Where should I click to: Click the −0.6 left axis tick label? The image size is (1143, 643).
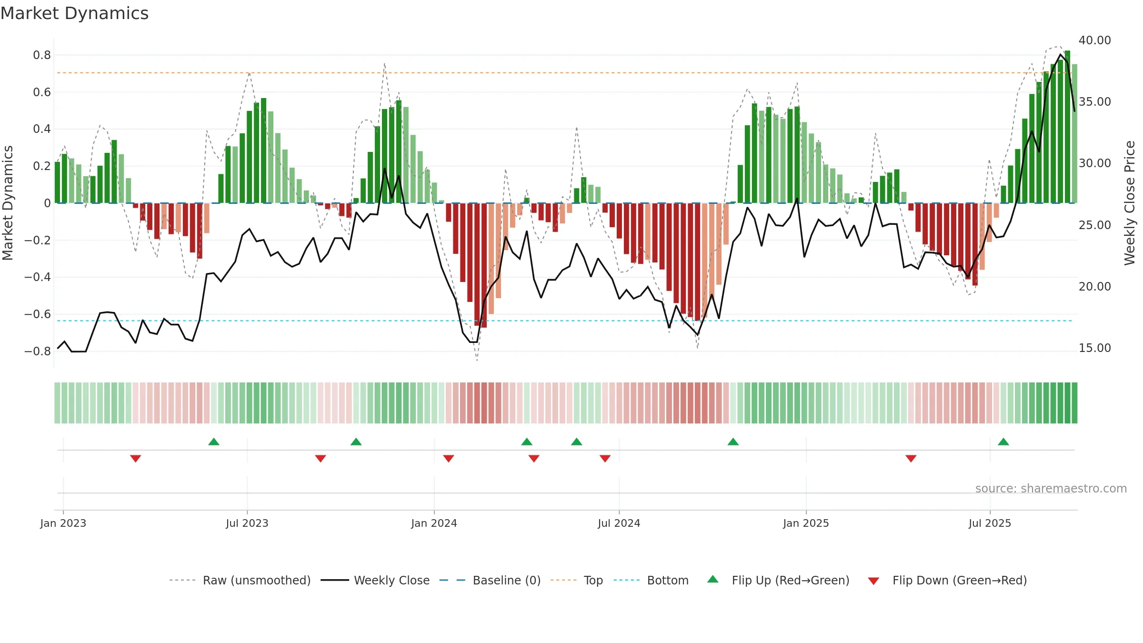pyautogui.click(x=38, y=314)
